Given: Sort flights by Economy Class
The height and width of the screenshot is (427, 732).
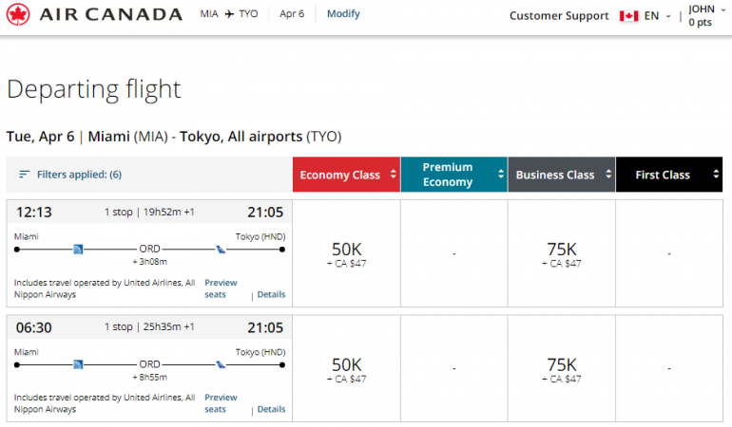Looking at the screenshot, I should (346, 175).
